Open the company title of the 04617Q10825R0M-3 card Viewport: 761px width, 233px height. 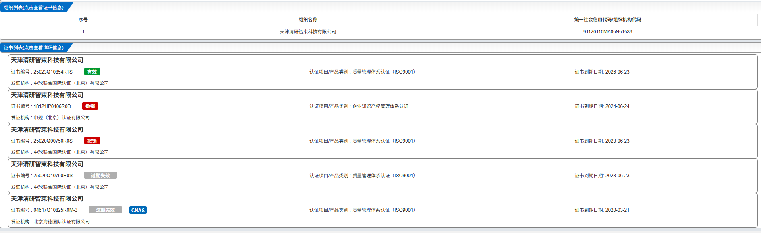click(x=47, y=199)
